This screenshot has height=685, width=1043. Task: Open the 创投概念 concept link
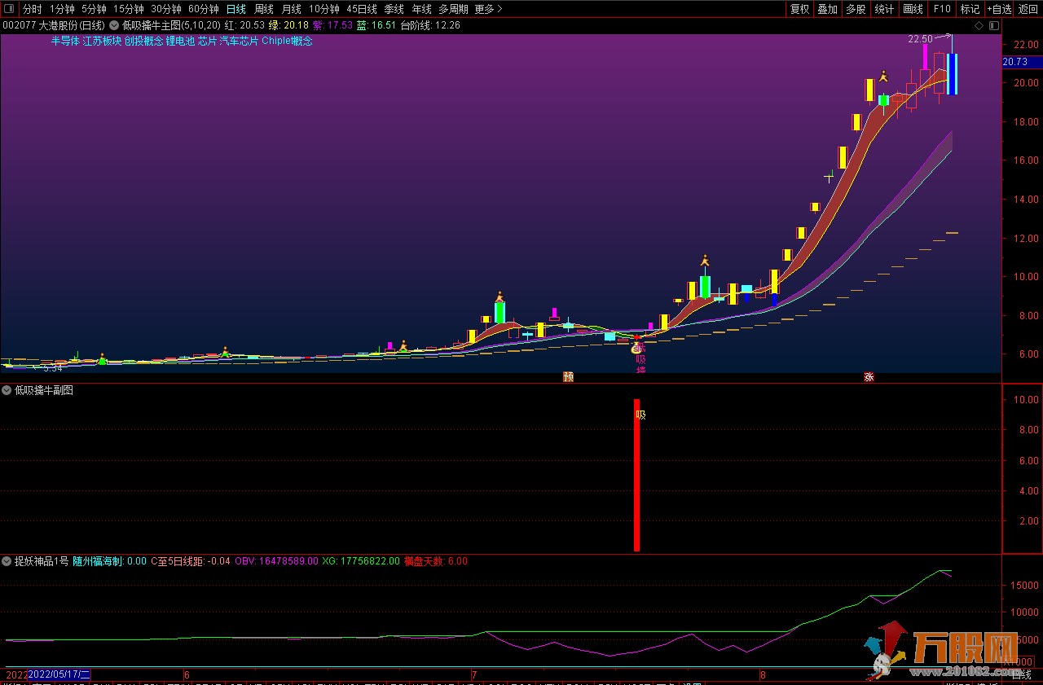143,41
